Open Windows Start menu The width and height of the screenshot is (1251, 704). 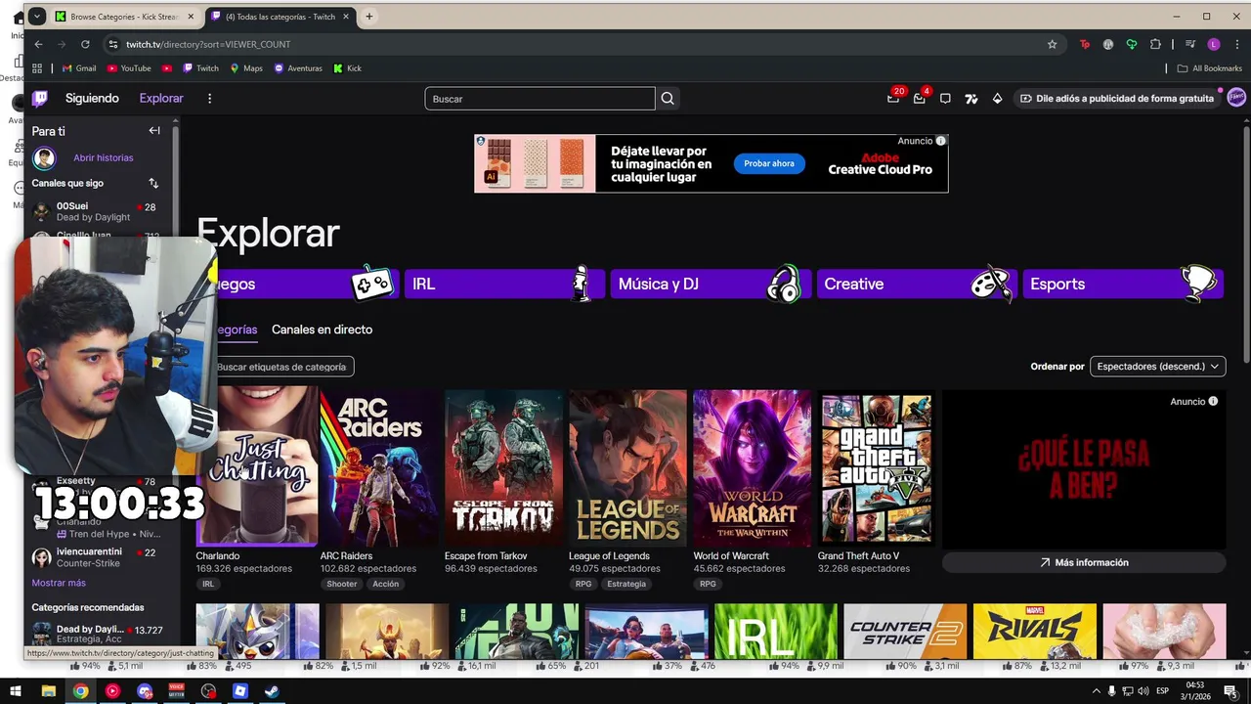tap(16, 691)
